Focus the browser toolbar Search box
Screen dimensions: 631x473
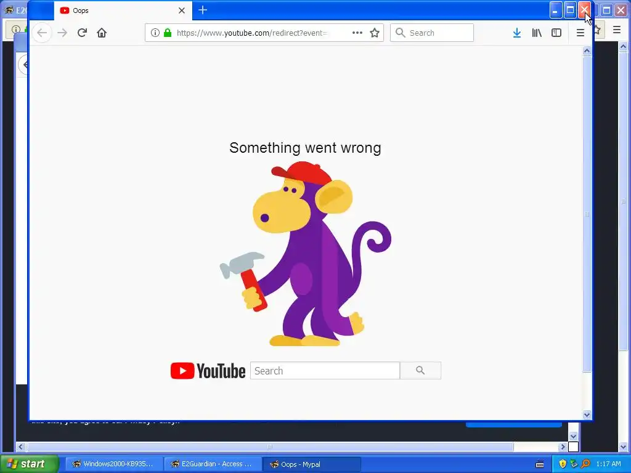pos(432,33)
